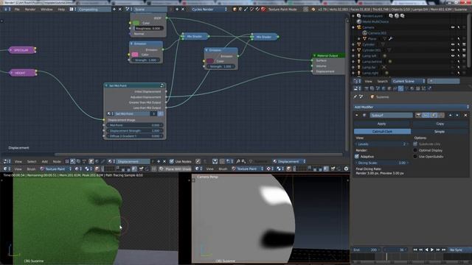This screenshot has width=472, height=265.
Task: Select the SPECULAR purple node
Action: (x=22, y=50)
